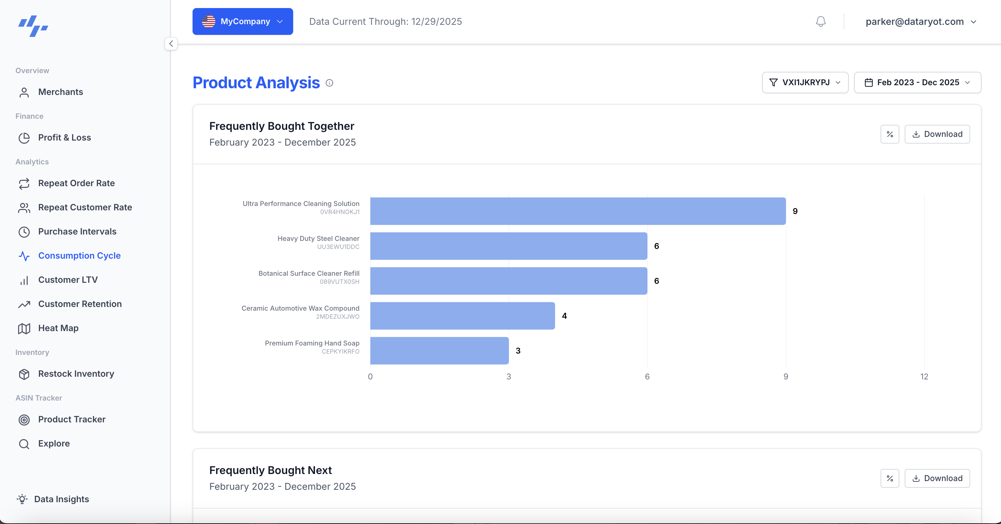This screenshot has height=524, width=1001.
Task: Switch to the Consumption Cycle section
Action: coord(79,256)
